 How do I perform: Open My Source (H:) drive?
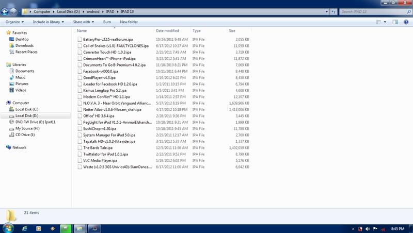pyautogui.click(x=27, y=128)
